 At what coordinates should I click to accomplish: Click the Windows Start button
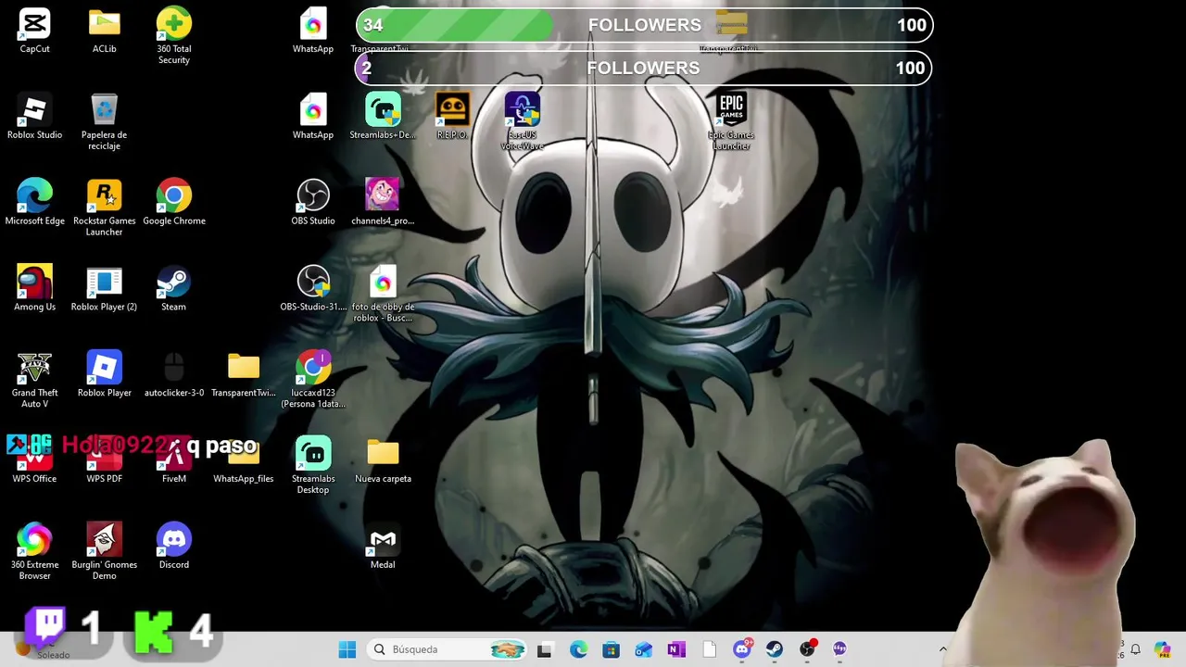347,649
